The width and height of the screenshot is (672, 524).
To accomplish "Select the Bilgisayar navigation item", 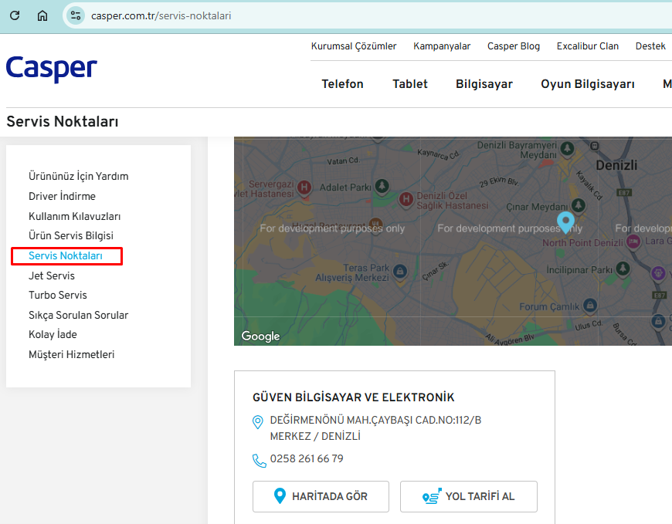I will [x=484, y=84].
